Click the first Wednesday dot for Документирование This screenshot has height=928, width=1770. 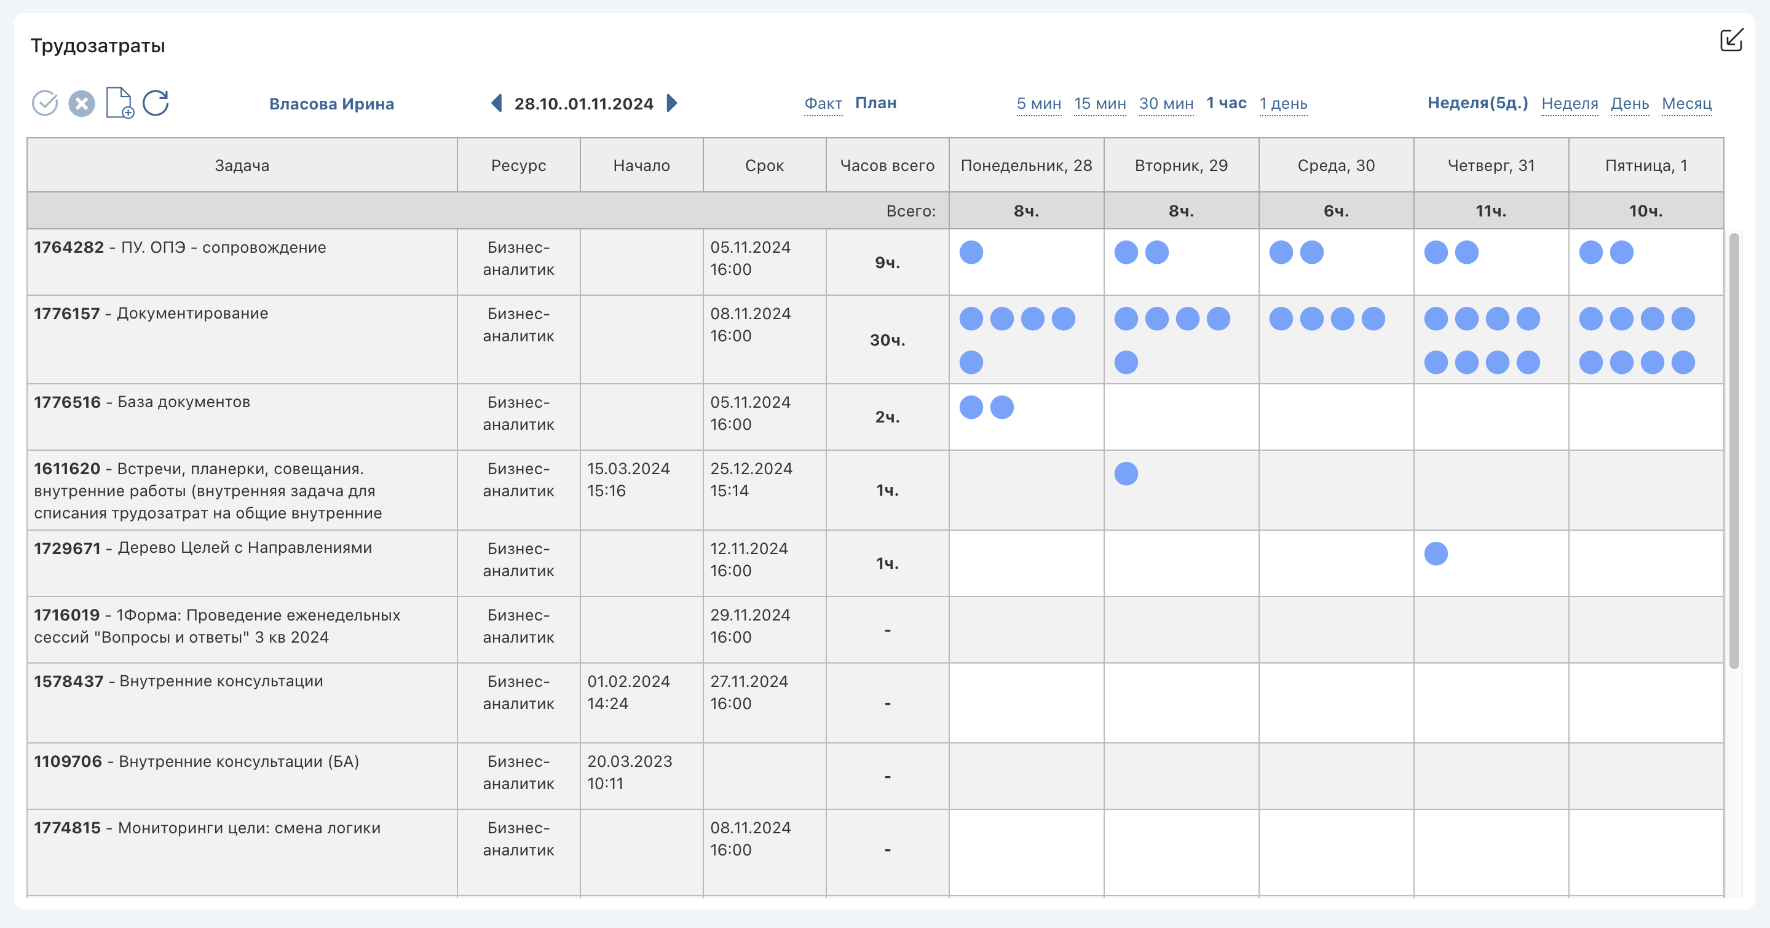click(x=1281, y=319)
